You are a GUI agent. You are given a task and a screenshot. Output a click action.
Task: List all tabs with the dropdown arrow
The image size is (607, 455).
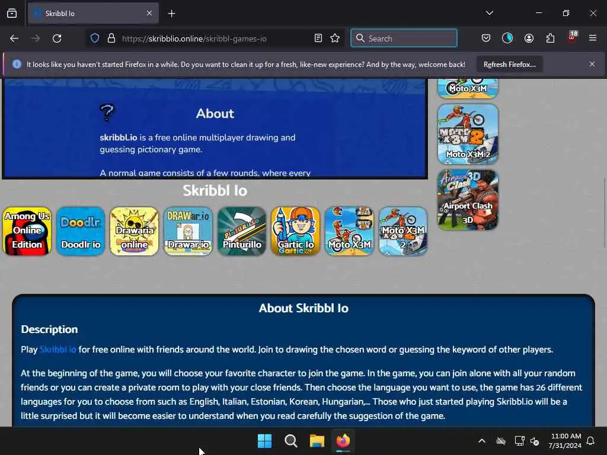pyautogui.click(x=489, y=13)
